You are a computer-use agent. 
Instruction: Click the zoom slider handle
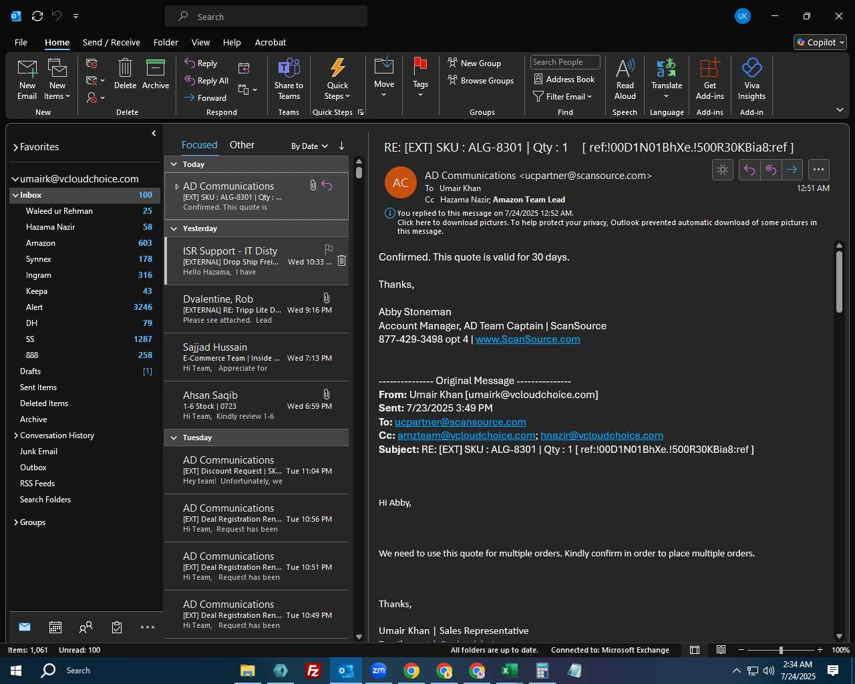[x=780, y=650]
